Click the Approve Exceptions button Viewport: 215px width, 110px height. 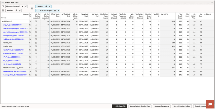[x=162, y=106]
